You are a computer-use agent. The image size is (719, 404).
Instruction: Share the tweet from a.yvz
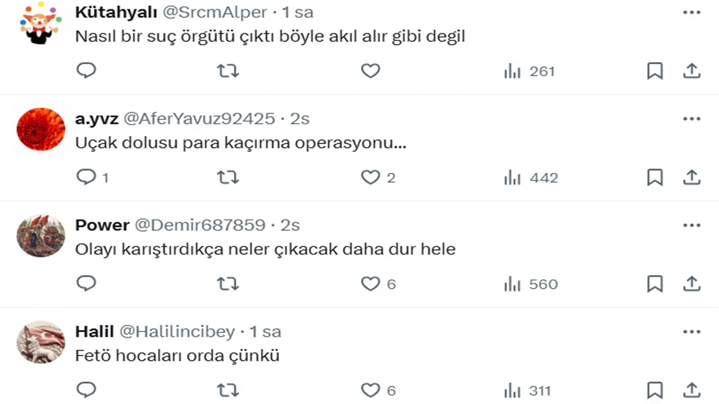pos(692,178)
